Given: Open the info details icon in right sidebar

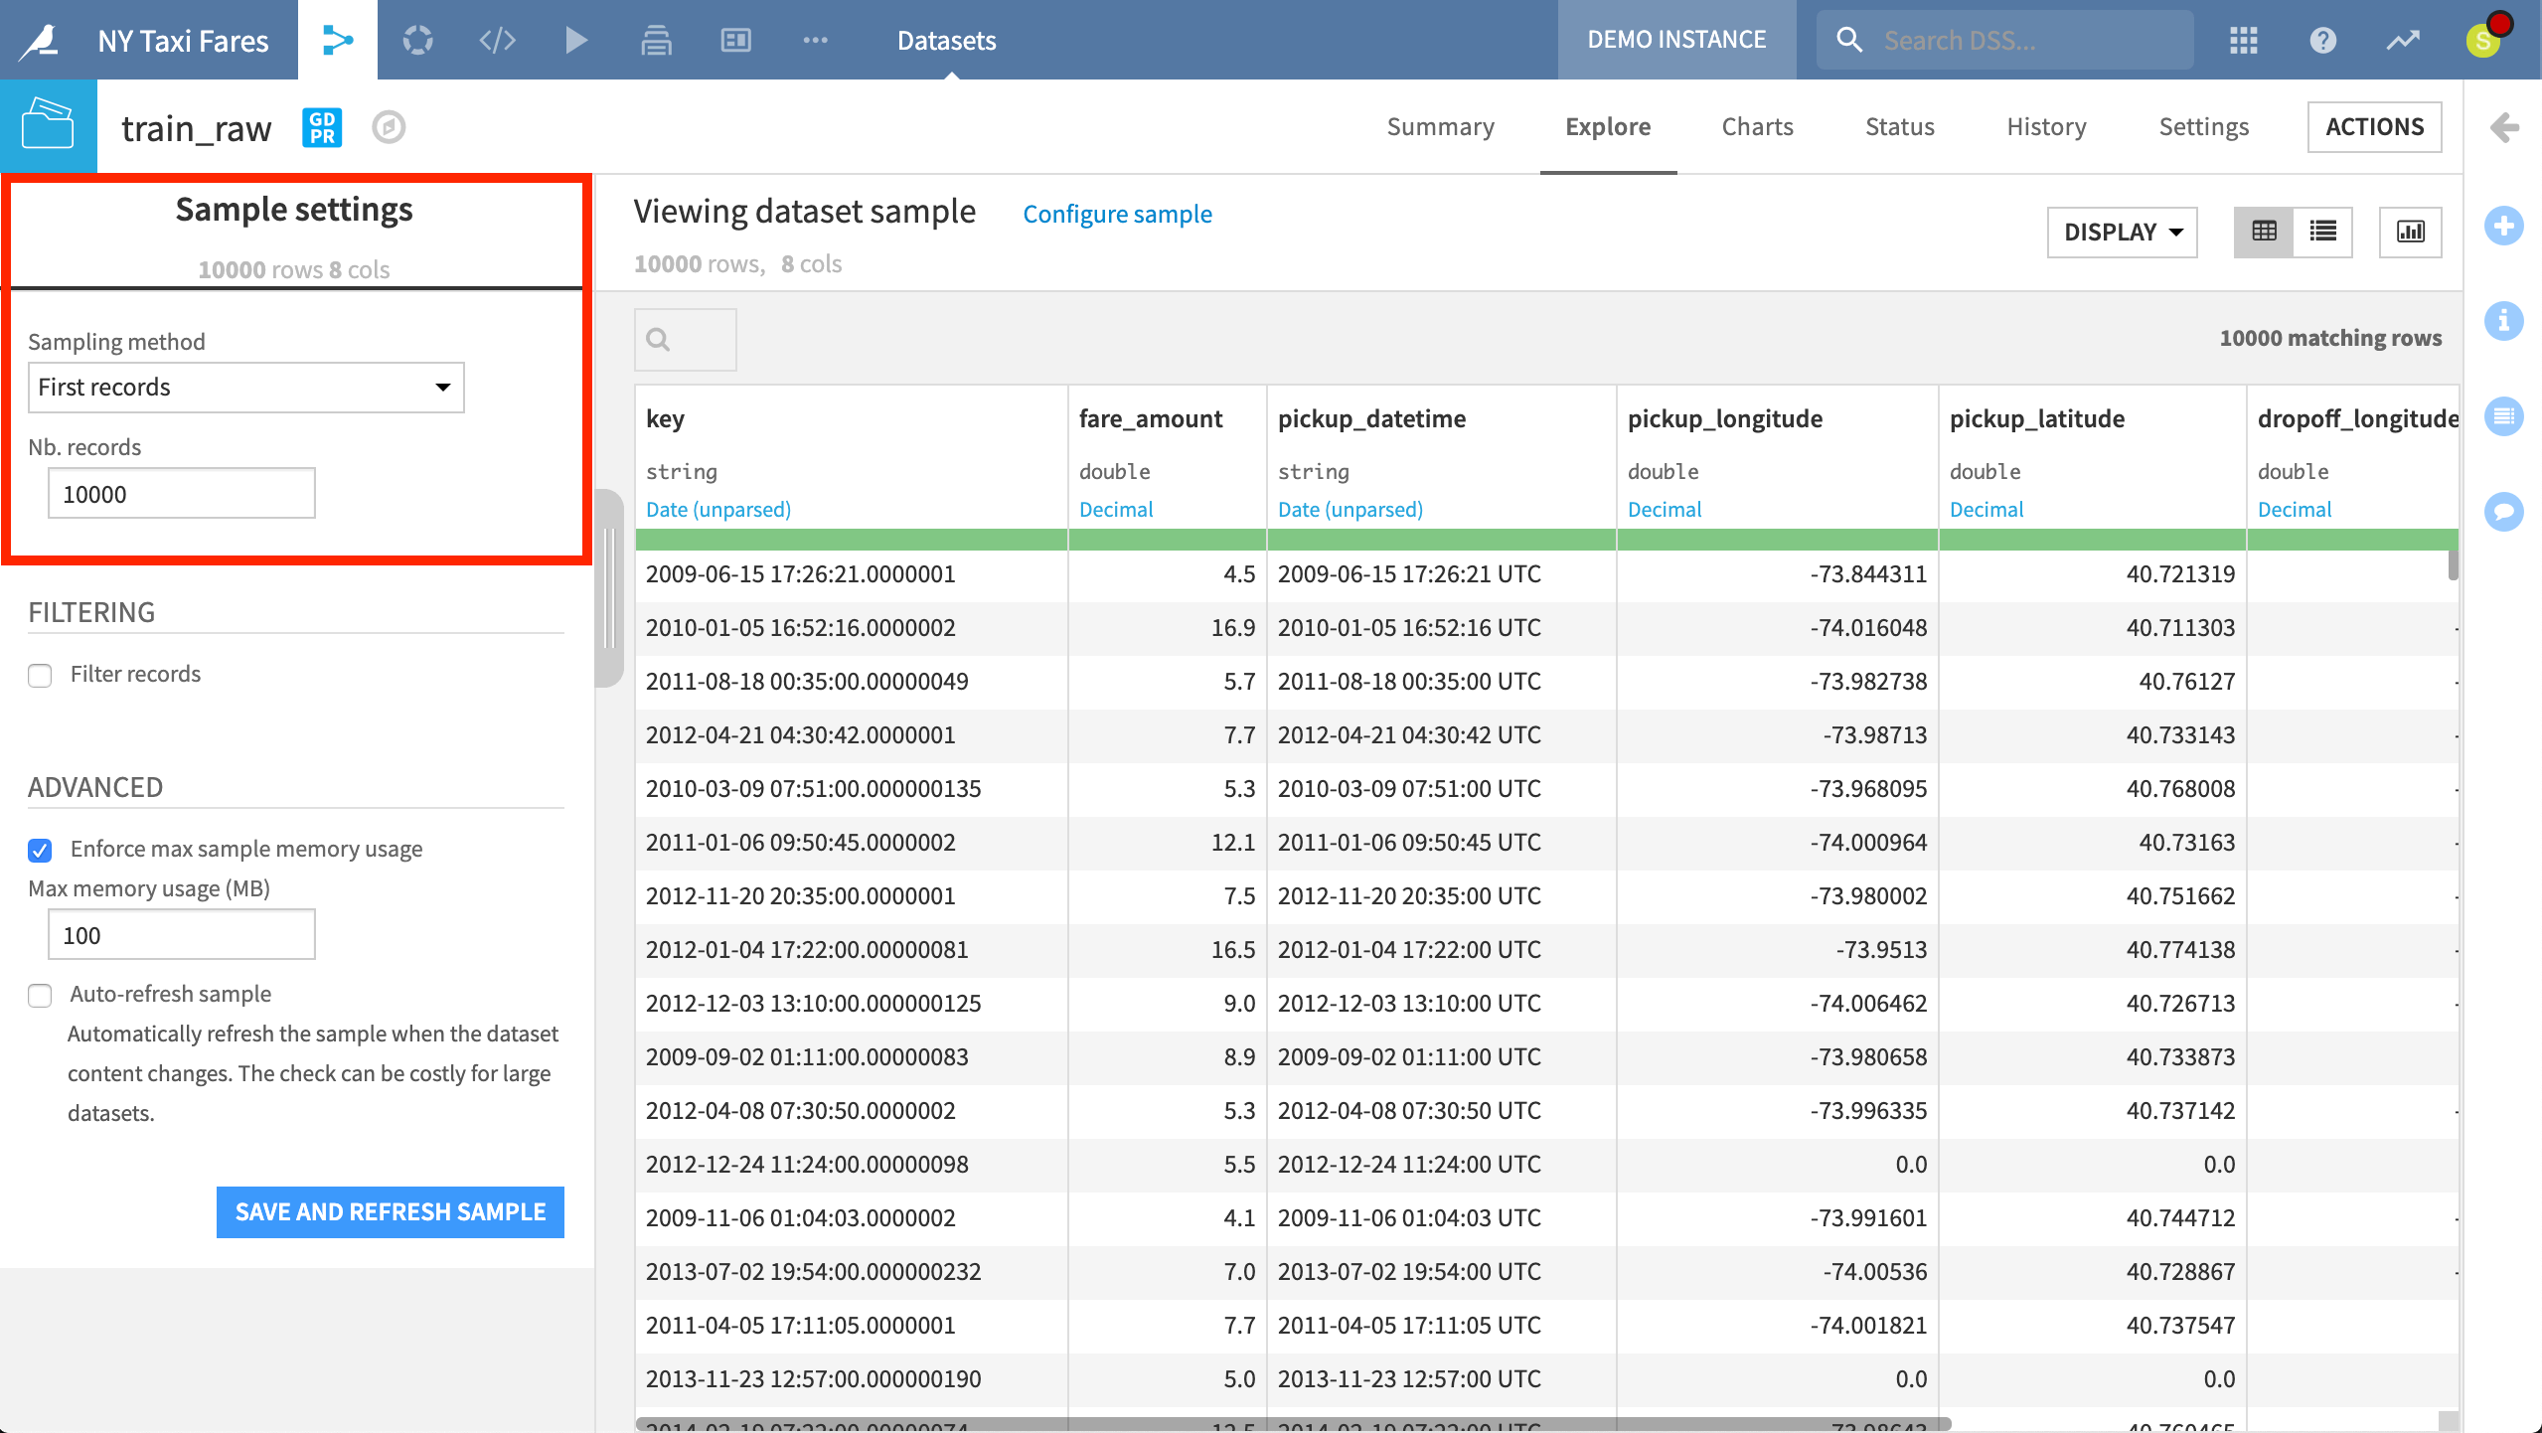Looking at the screenshot, I should (x=2504, y=321).
